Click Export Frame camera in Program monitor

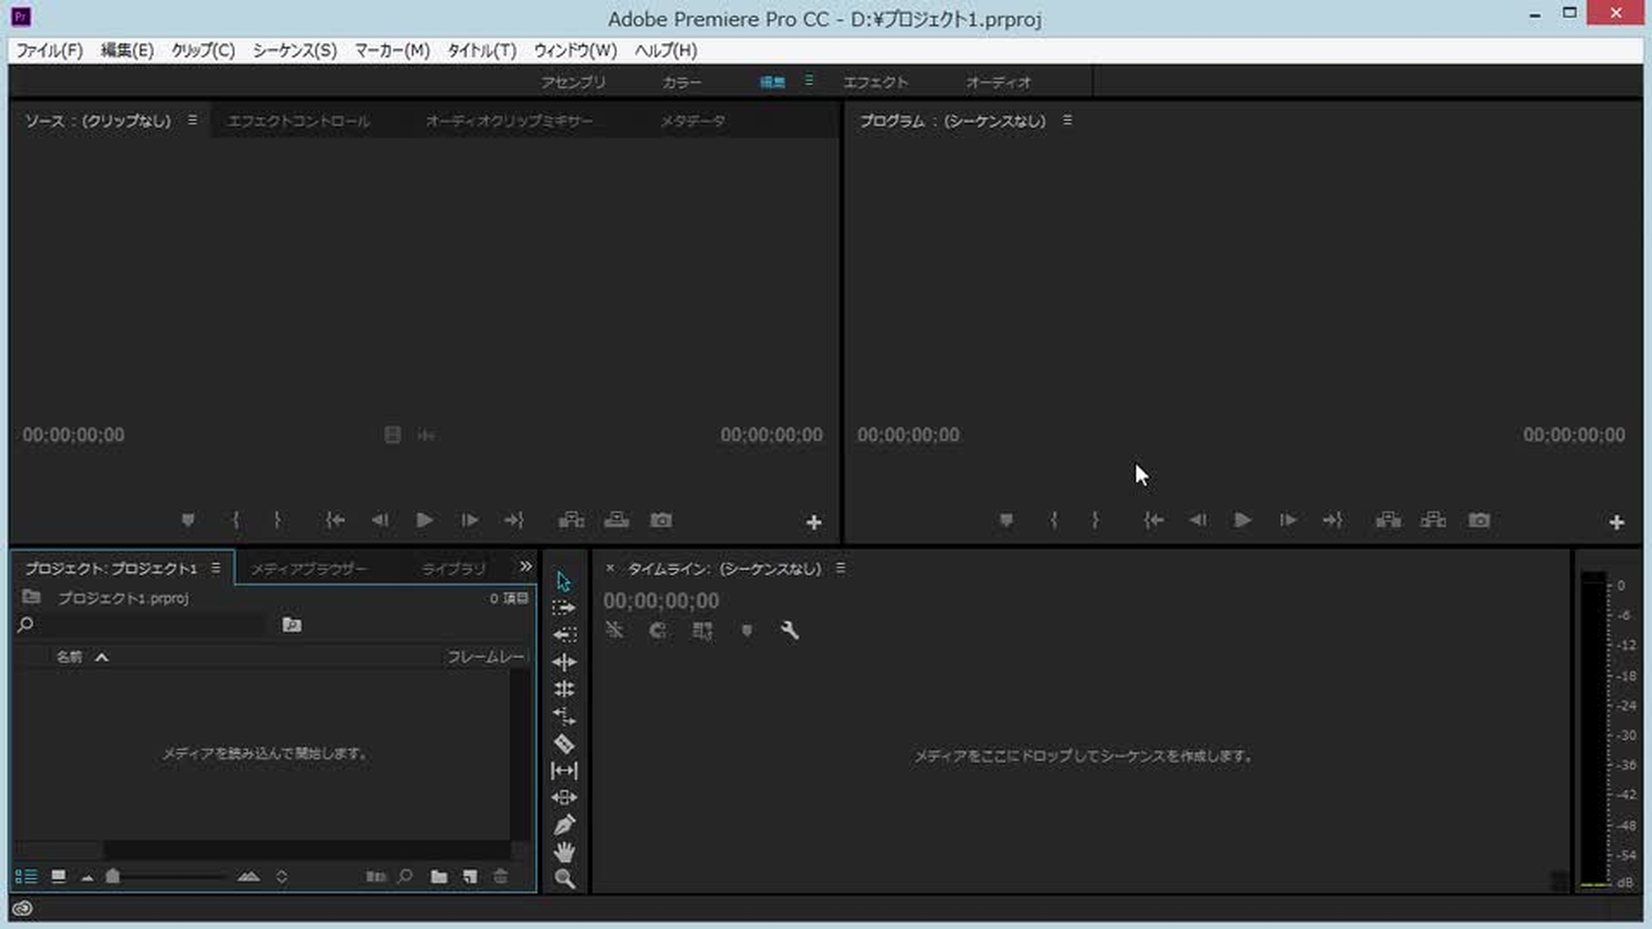1478,520
